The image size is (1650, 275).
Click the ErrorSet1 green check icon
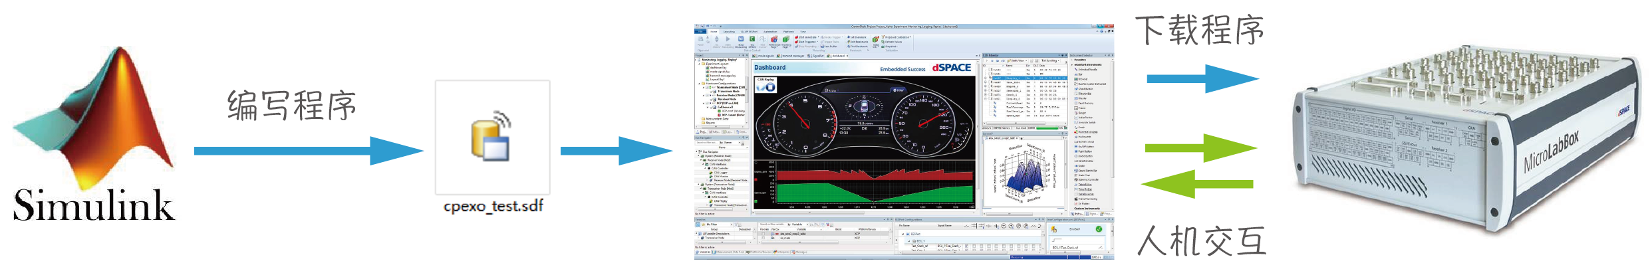click(x=1099, y=229)
